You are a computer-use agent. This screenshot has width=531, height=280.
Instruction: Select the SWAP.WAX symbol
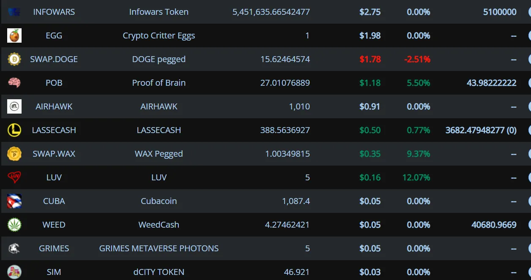click(54, 154)
